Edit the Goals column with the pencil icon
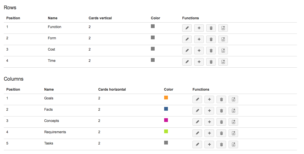304x154 pixels. click(x=197, y=99)
